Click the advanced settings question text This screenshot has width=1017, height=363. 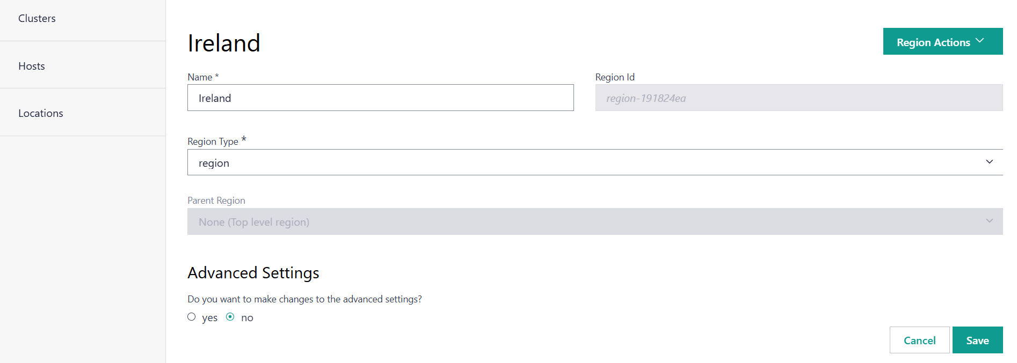(x=304, y=299)
